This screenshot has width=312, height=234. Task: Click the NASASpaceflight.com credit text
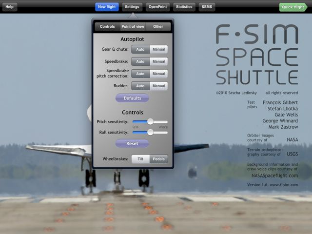[x=274, y=175]
